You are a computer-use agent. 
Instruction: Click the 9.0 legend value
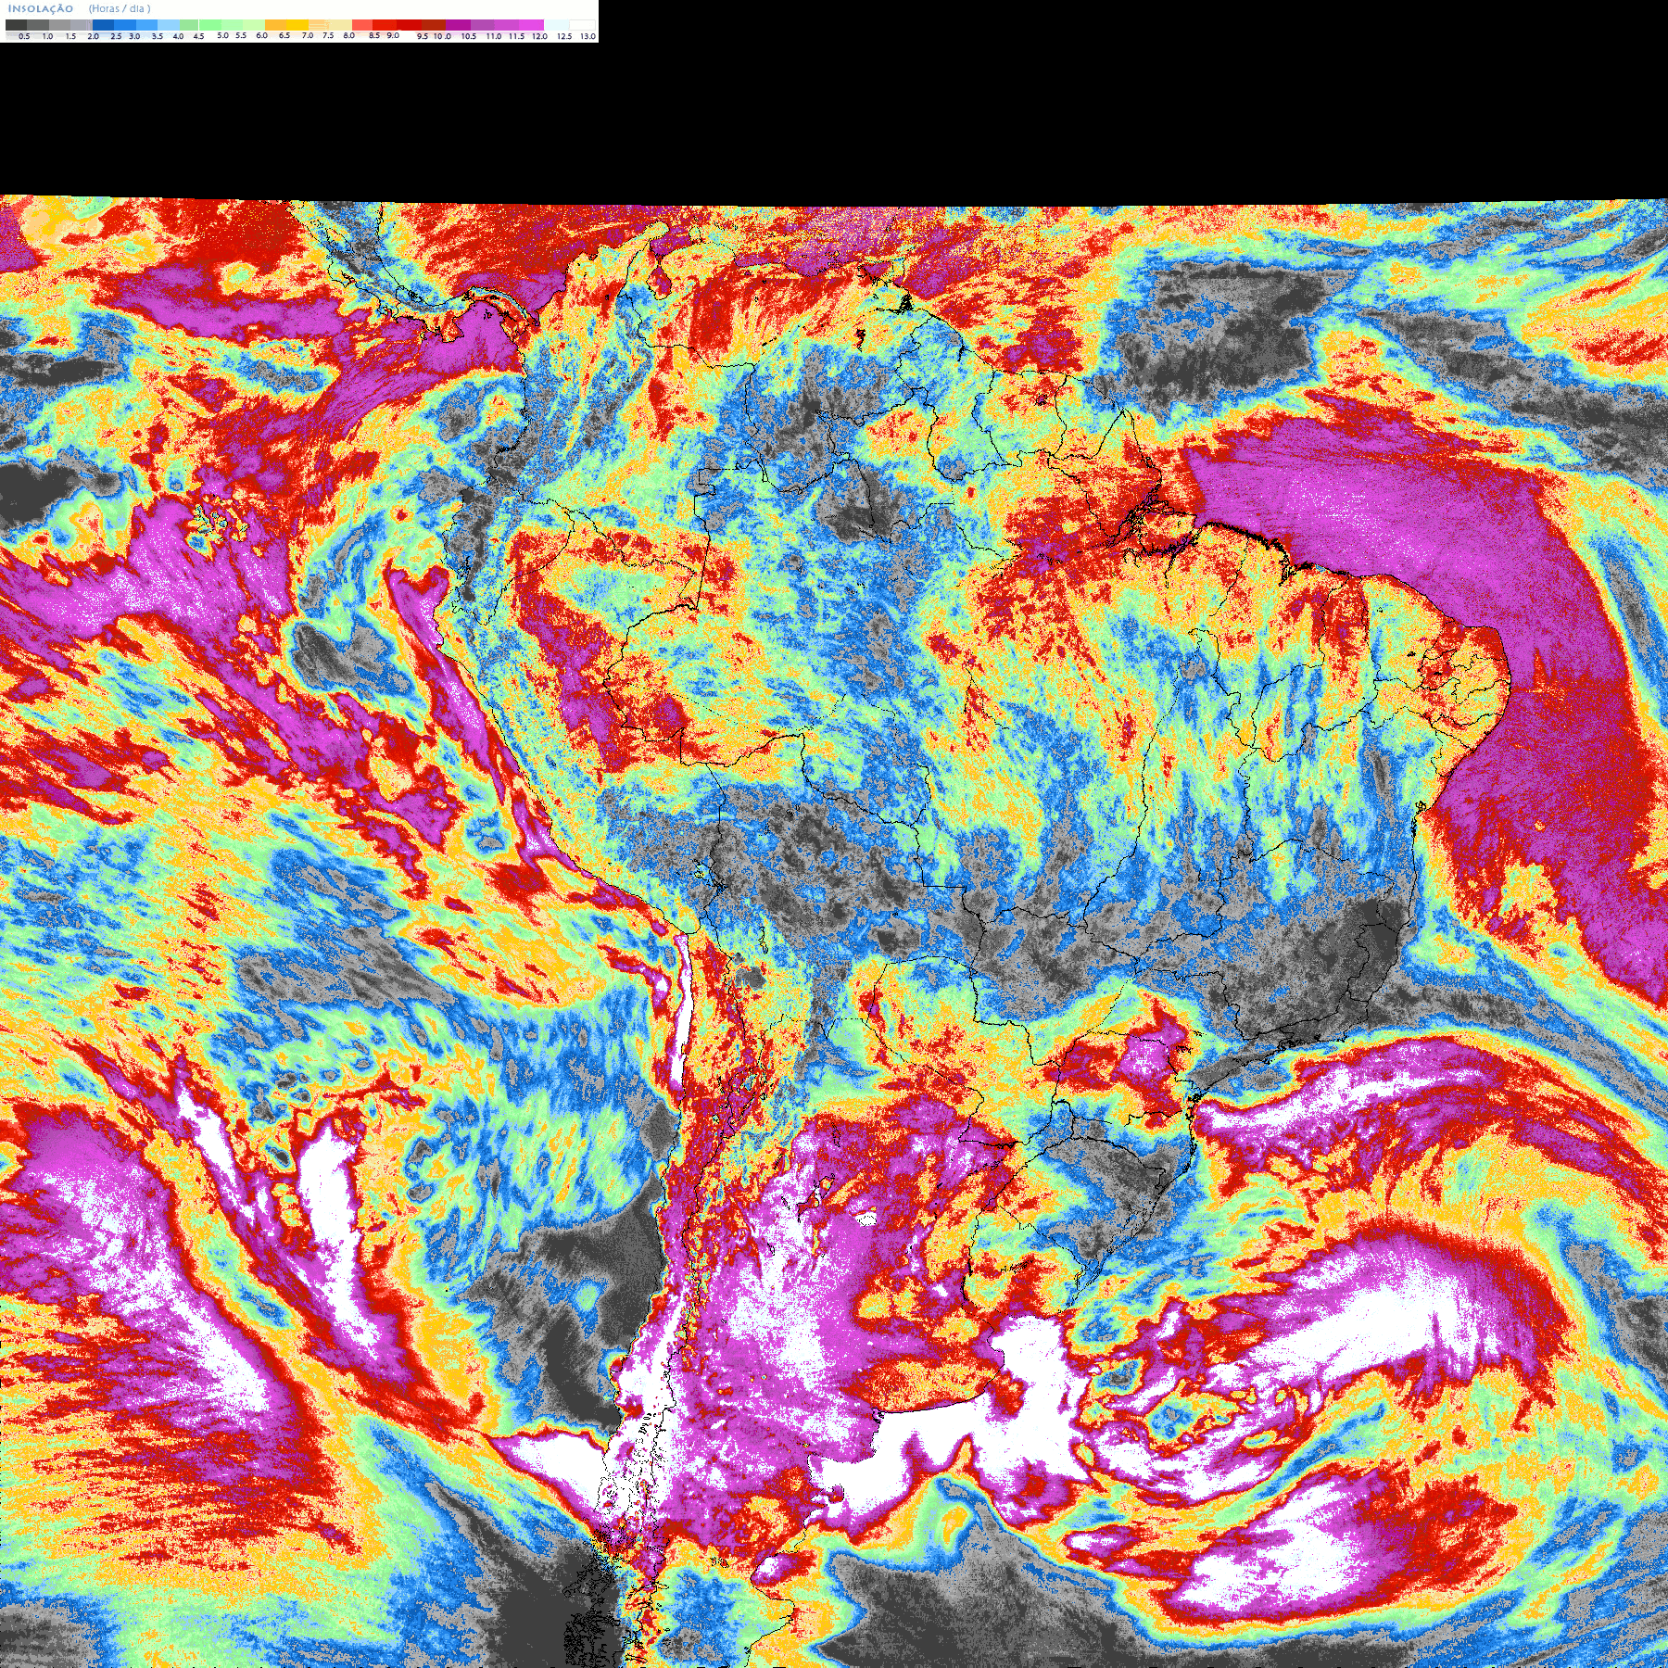pyautogui.click(x=393, y=35)
